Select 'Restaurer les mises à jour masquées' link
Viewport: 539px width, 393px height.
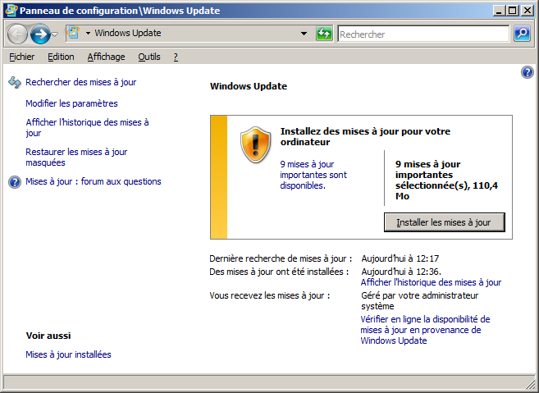[76, 157]
